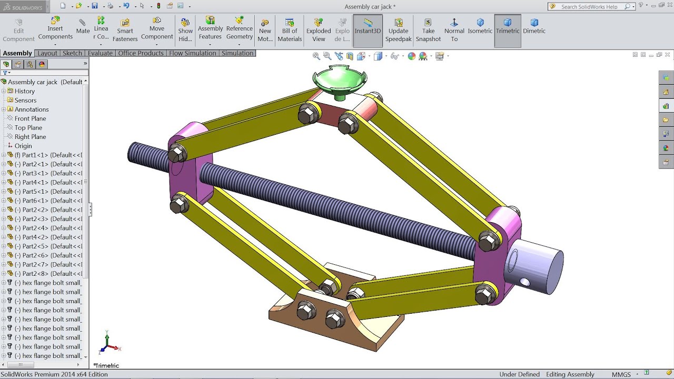Click Update Speedpak
The width and height of the screenshot is (674, 379).
point(398,30)
